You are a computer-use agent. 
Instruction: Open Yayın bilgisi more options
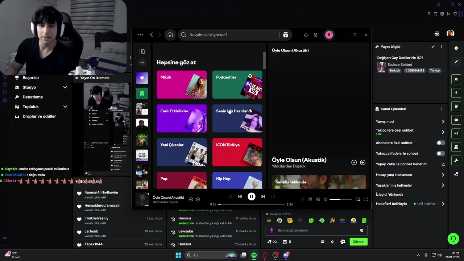[x=442, y=47]
